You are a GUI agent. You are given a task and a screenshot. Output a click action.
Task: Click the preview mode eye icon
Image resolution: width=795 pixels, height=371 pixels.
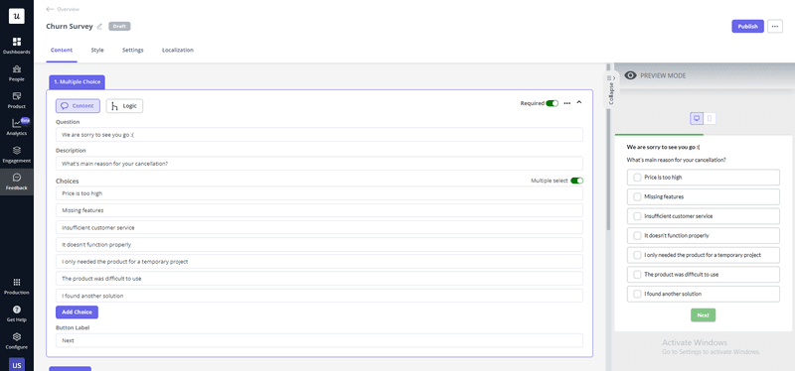[630, 75]
